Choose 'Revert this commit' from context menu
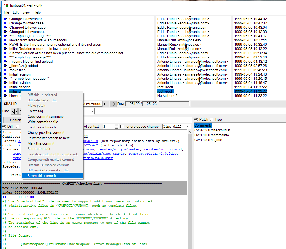Image resolution: width=286 pixels, height=249 pixels. coord(42,176)
